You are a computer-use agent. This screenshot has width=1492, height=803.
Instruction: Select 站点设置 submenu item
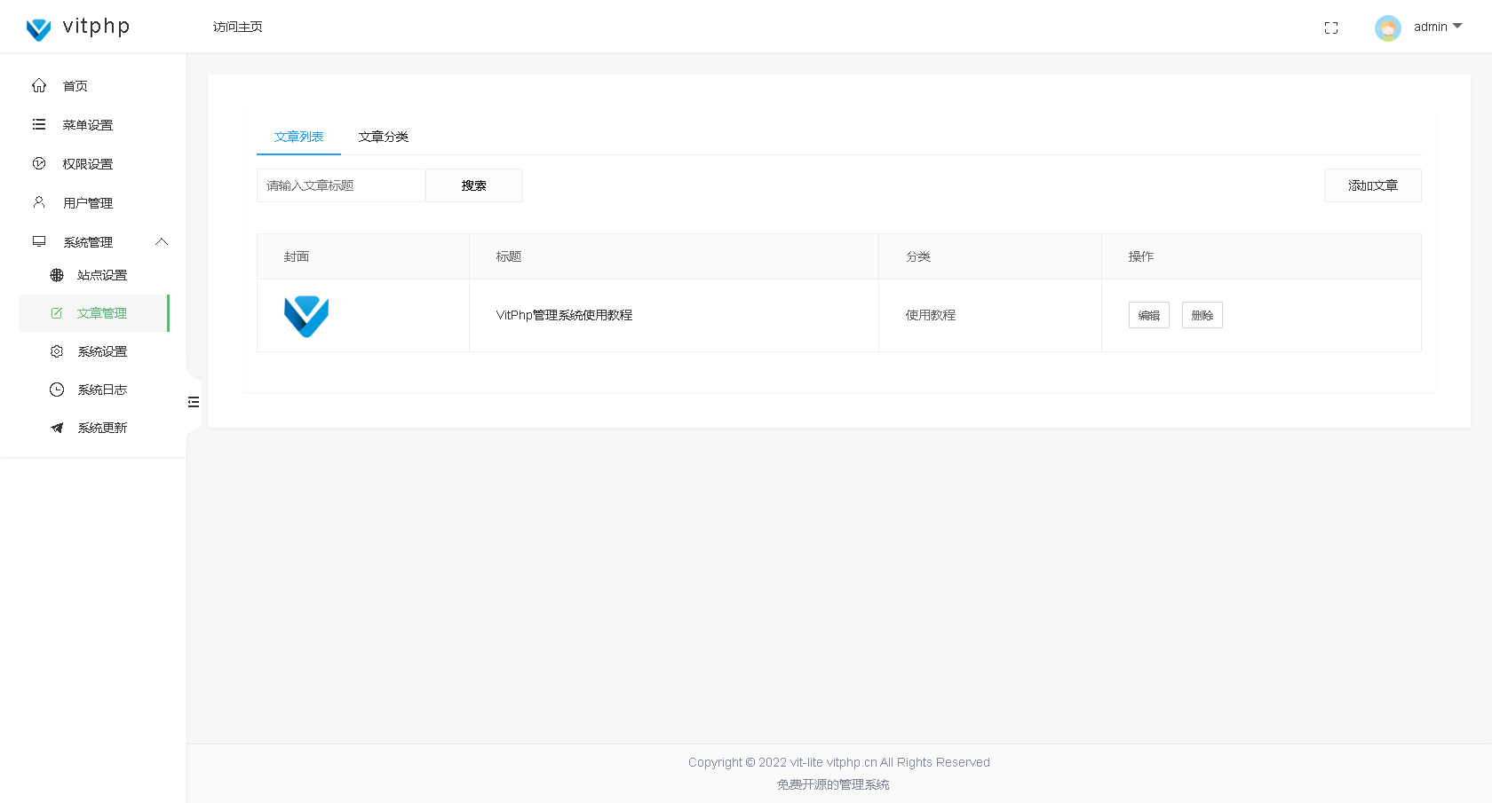(x=93, y=275)
